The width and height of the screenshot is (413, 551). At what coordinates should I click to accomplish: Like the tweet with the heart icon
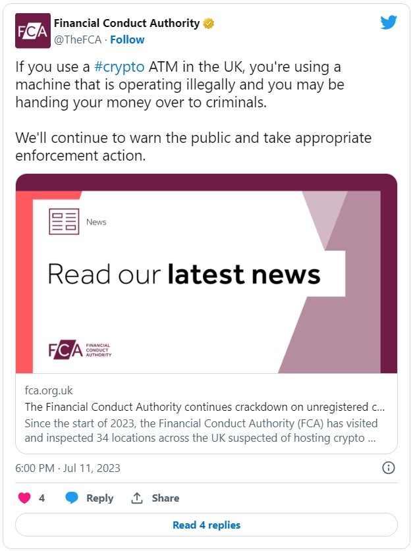(x=24, y=498)
